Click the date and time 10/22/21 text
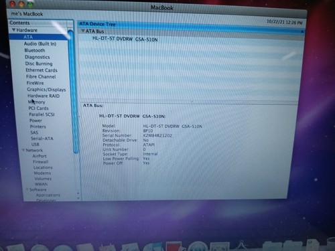The height and width of the screenshot is (251, 335). coord(284,22)
